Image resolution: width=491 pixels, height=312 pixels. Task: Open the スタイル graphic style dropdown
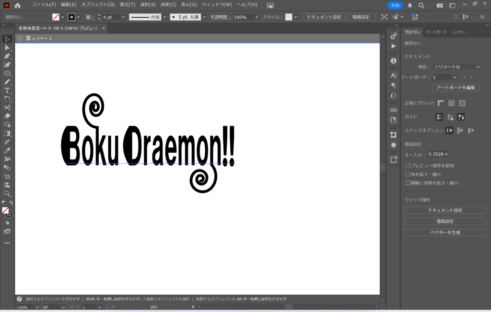point(295,17)
